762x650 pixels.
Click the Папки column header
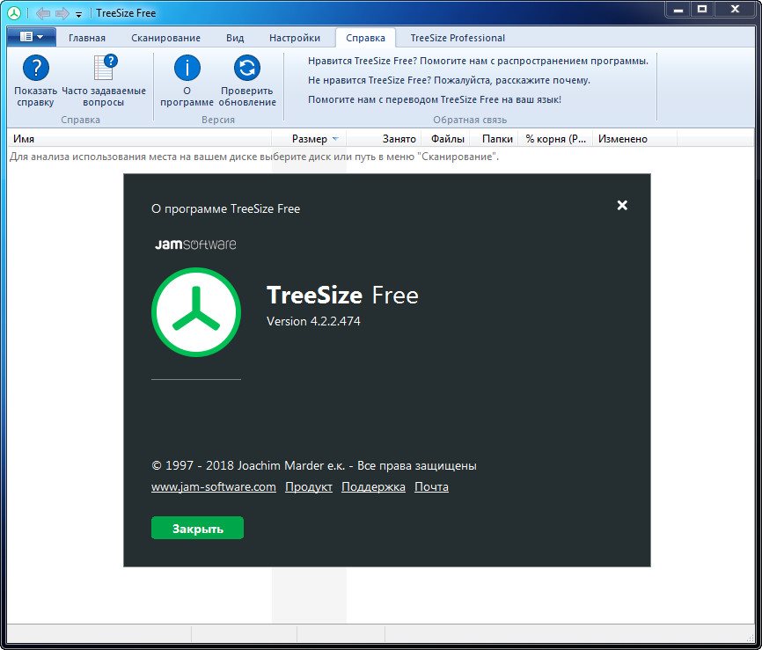[495, 139]
